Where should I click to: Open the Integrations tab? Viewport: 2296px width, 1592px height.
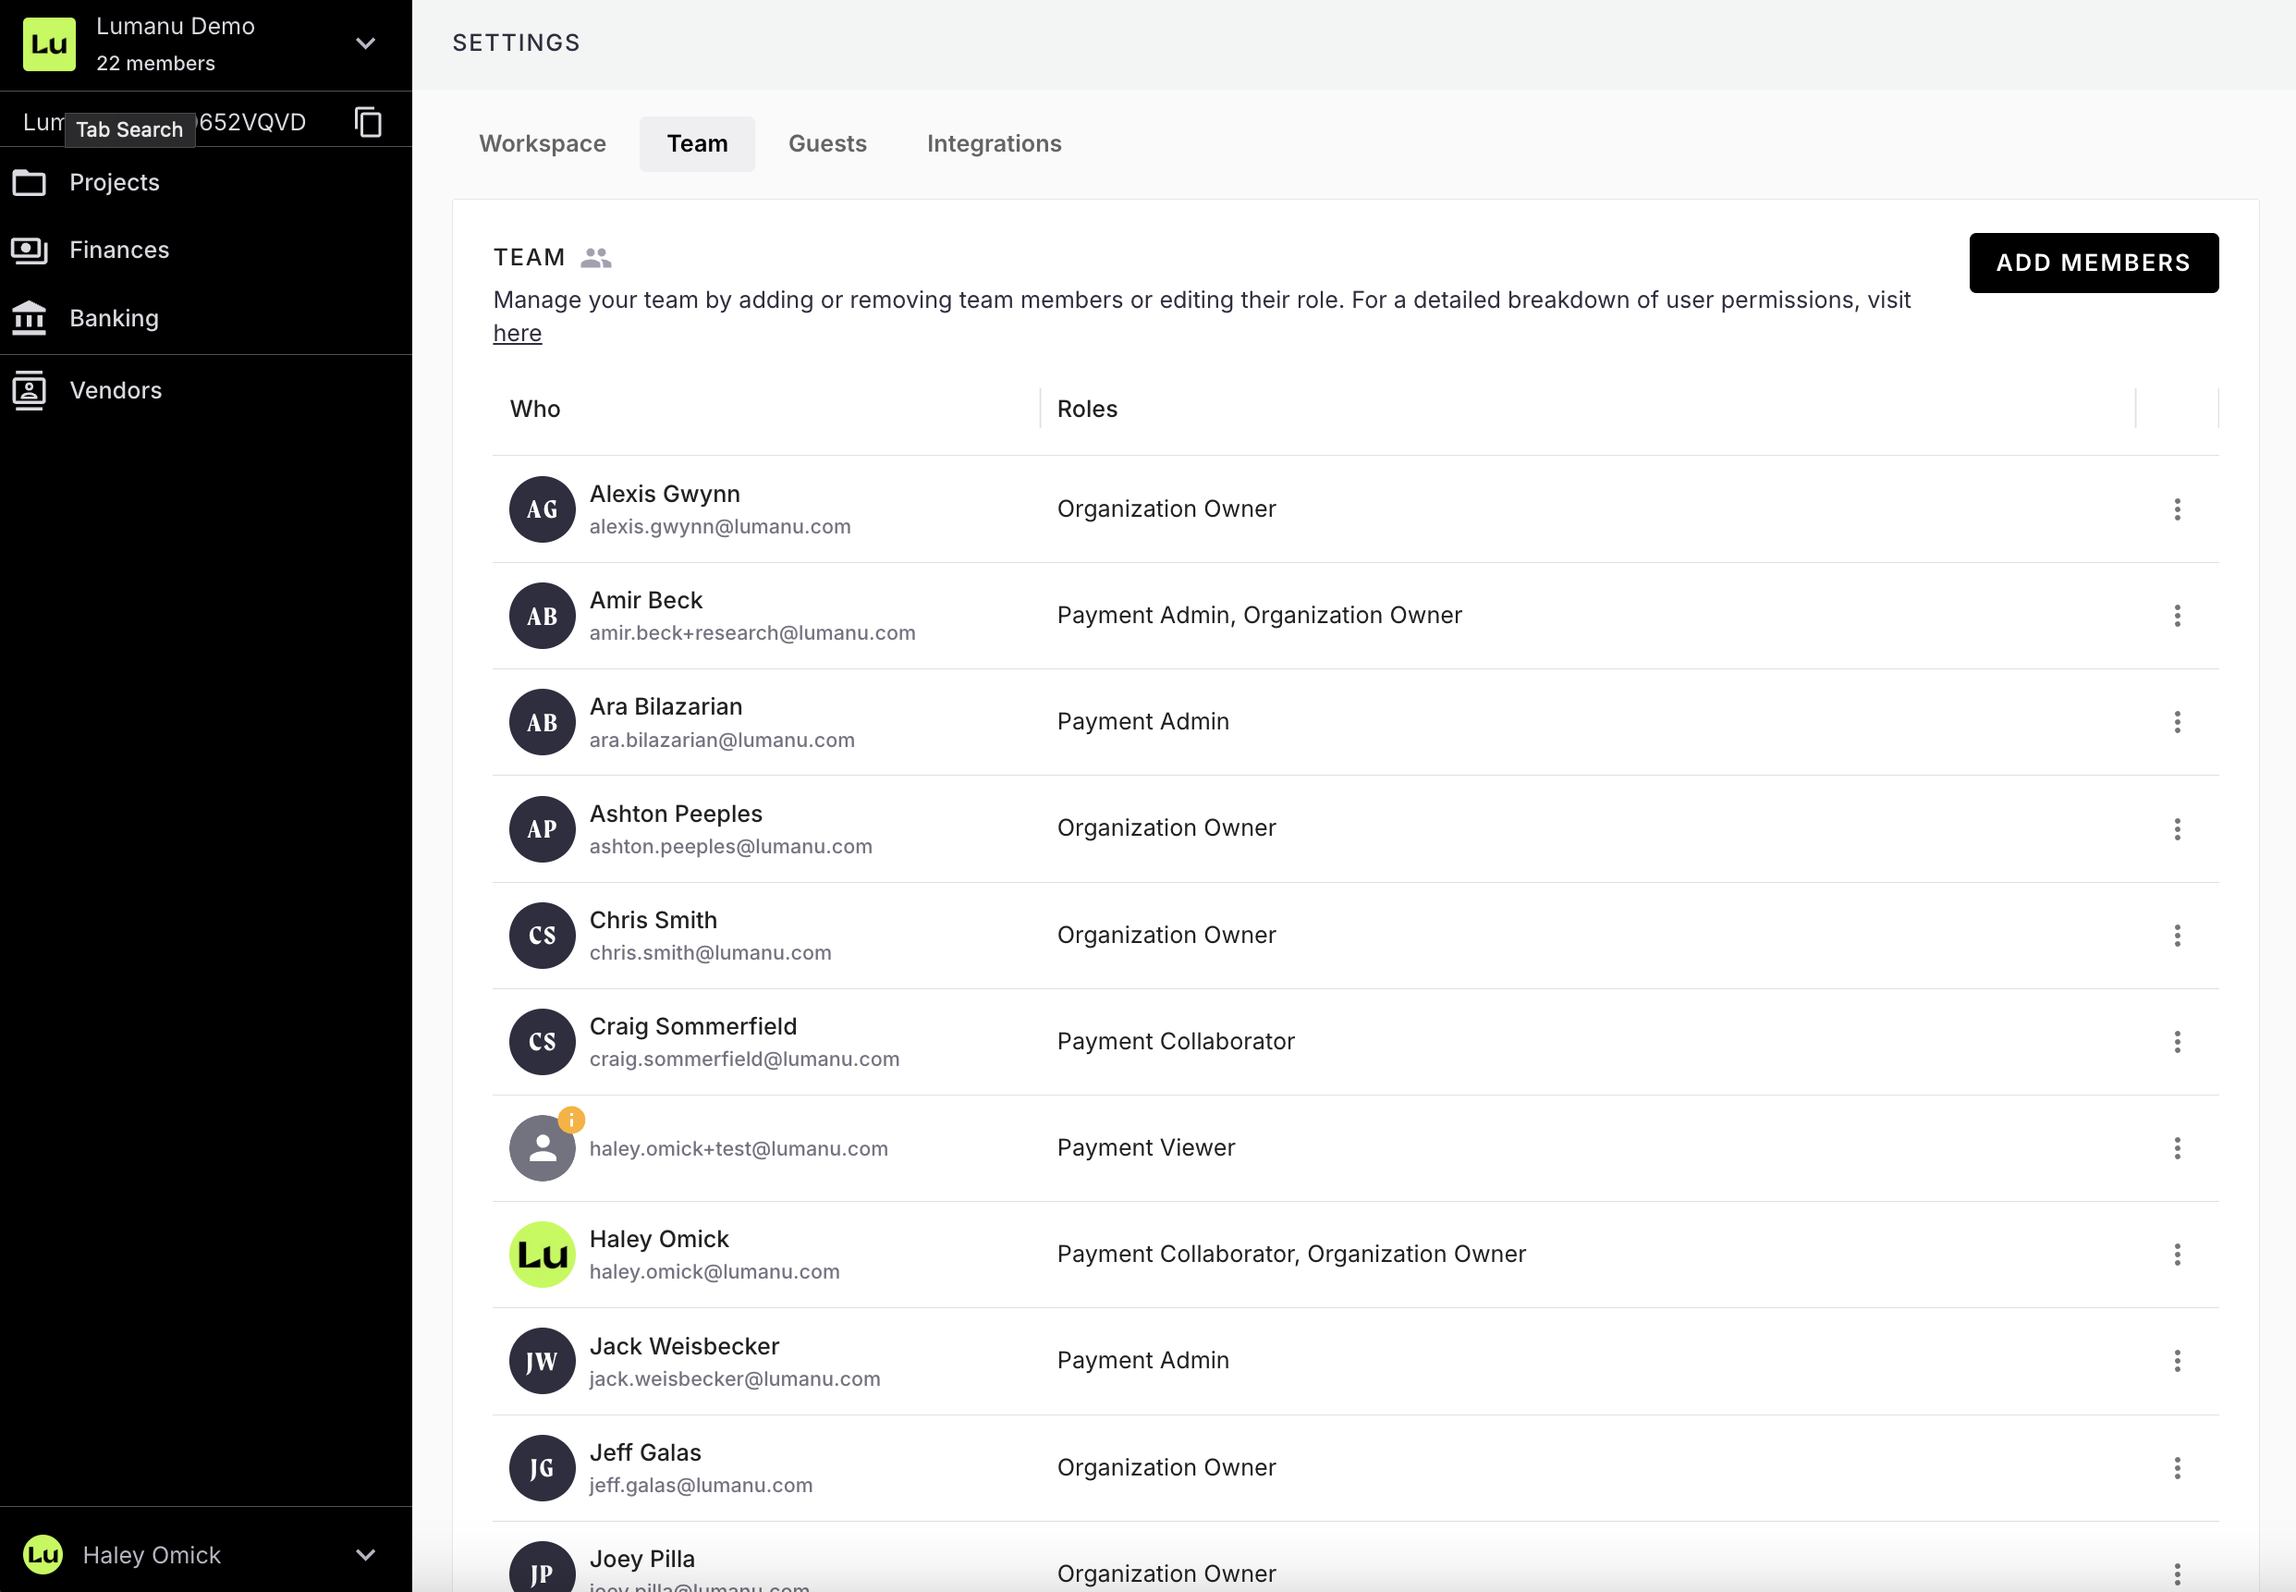(x=994, y=143)
